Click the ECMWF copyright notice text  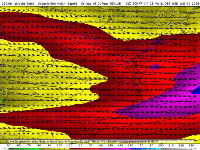coord(82,141)
